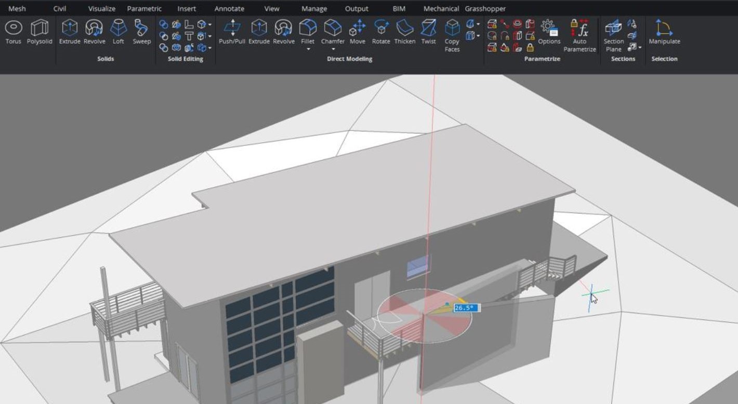Open the Chamfer dropdown arrow
The image size is (738, 404).
pos(333,49)
